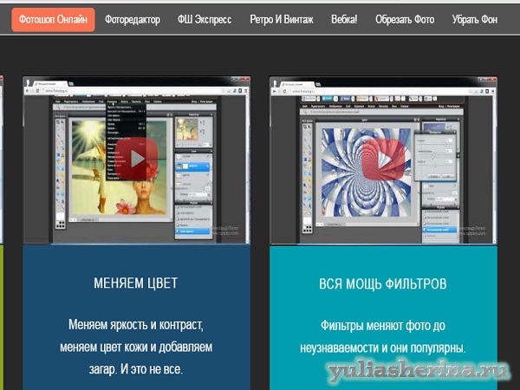Click the ВСЯ МОЩЬ ФИЛЬТРОВ heading
Viewport: 520px width, 390px height.
[x=383, y=283]
